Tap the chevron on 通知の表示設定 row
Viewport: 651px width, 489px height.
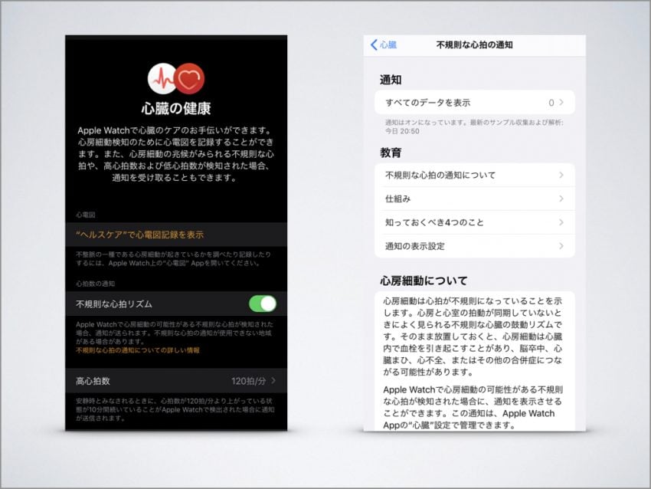point(561,246)
